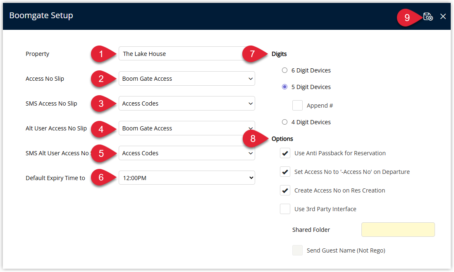The image size is (454, 272).
Task: Toggle Create Access No on Res Creation
Action: pos(285,190)
